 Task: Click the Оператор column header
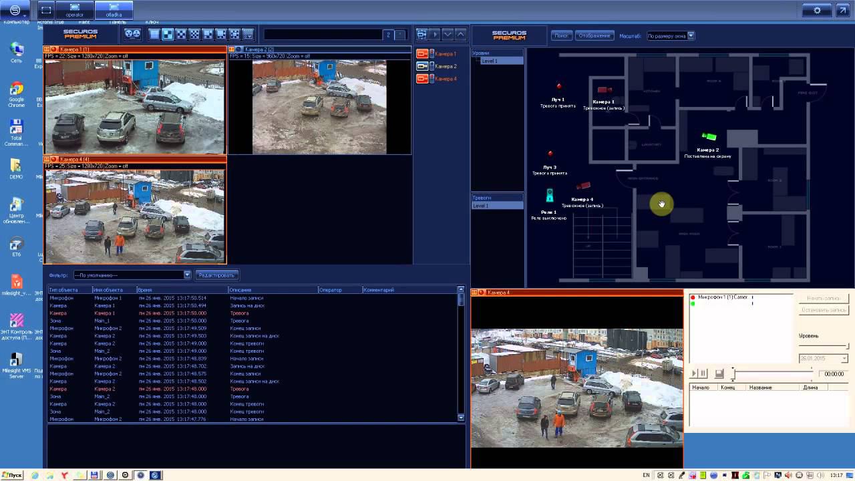point(340,290)
